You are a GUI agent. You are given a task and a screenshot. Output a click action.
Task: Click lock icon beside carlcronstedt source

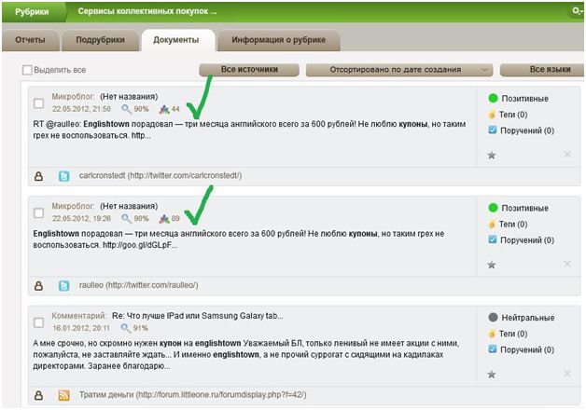(x=38, y=176)
